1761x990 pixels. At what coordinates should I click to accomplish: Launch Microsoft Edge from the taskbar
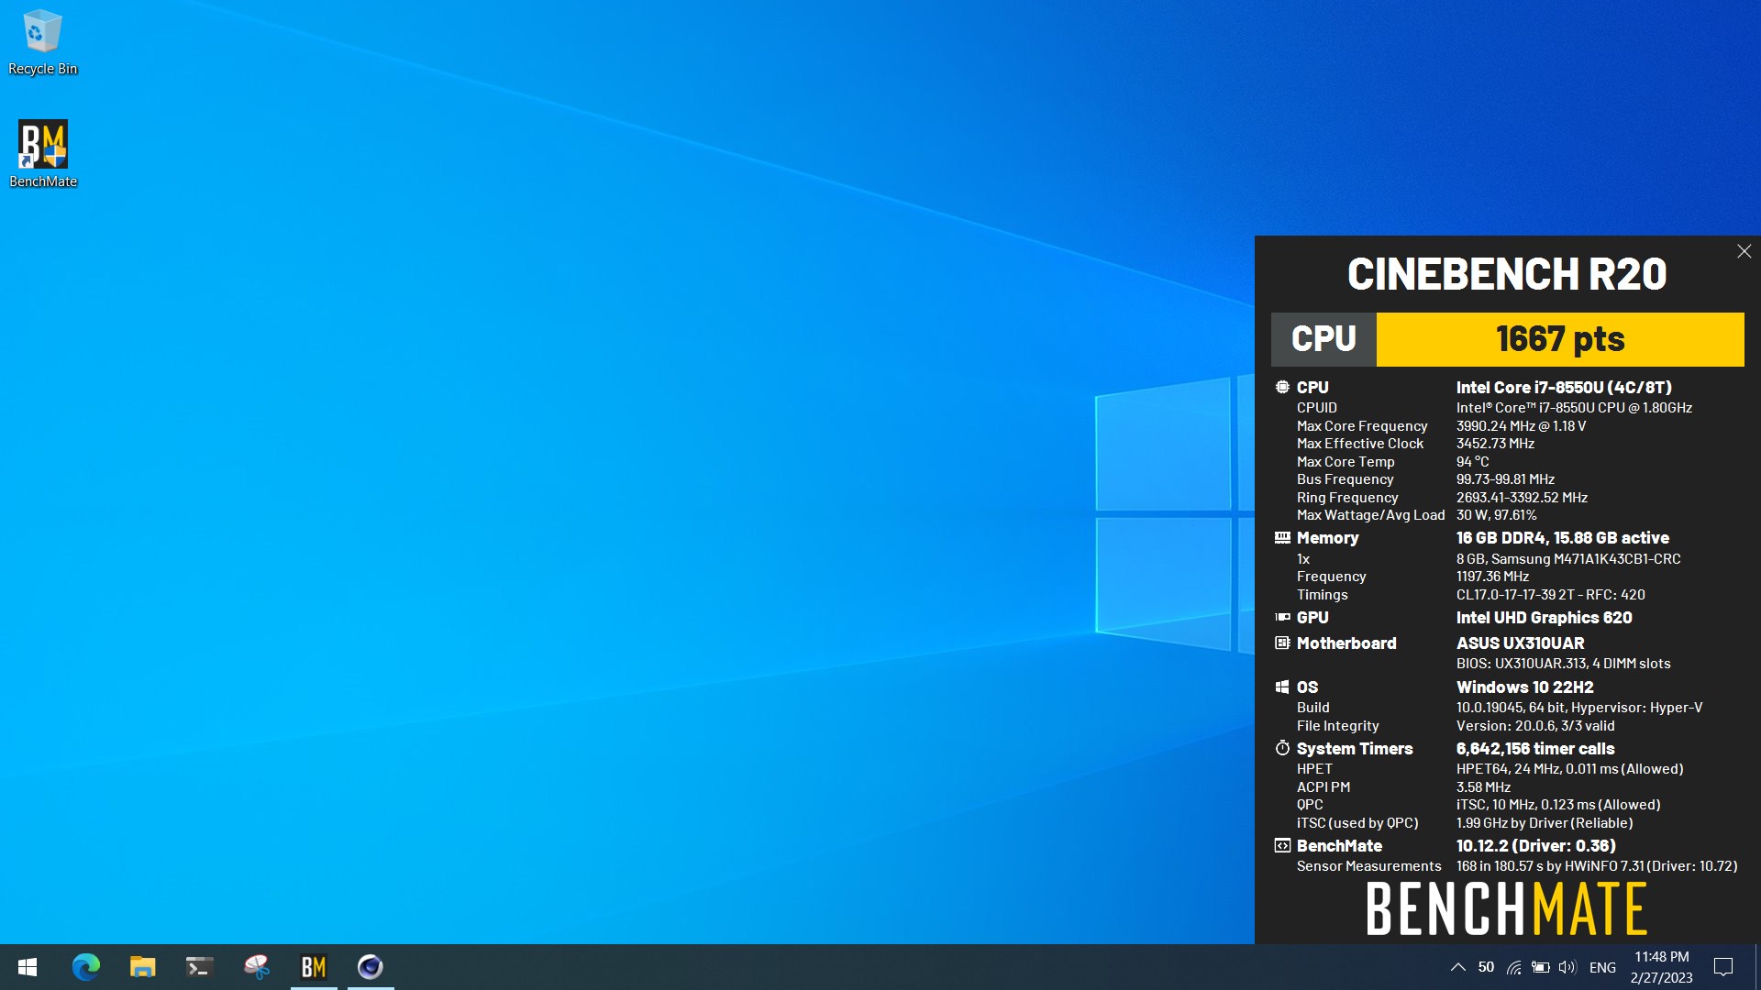[86, 967]
